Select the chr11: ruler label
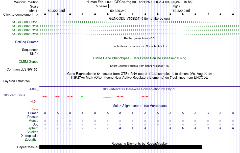Image resolution: width=240 pixels, height=153 pixels. point(34,11)
